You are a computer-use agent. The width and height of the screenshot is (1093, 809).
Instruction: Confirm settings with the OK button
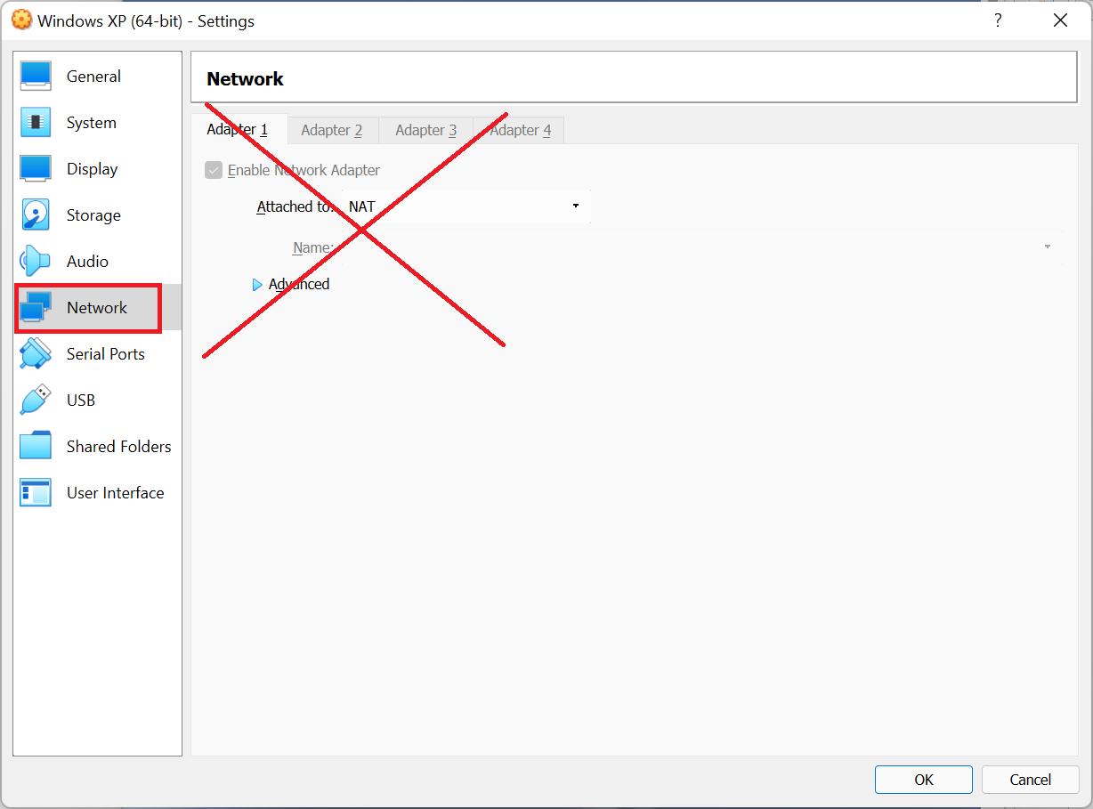pyautogui.click(x=924, y=780)
